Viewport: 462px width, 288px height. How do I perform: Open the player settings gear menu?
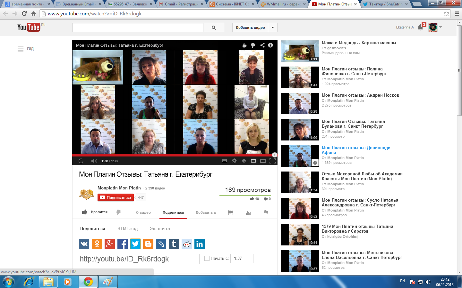click(234, 161)
